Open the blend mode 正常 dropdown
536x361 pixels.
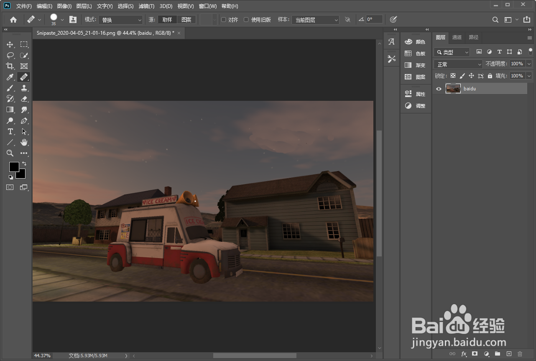pyautogui.click(x=458, y=64)
